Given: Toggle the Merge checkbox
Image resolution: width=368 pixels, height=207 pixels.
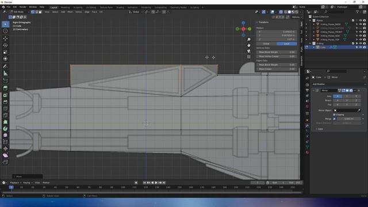Looking at the screenshot, I should tap(334, 119).
